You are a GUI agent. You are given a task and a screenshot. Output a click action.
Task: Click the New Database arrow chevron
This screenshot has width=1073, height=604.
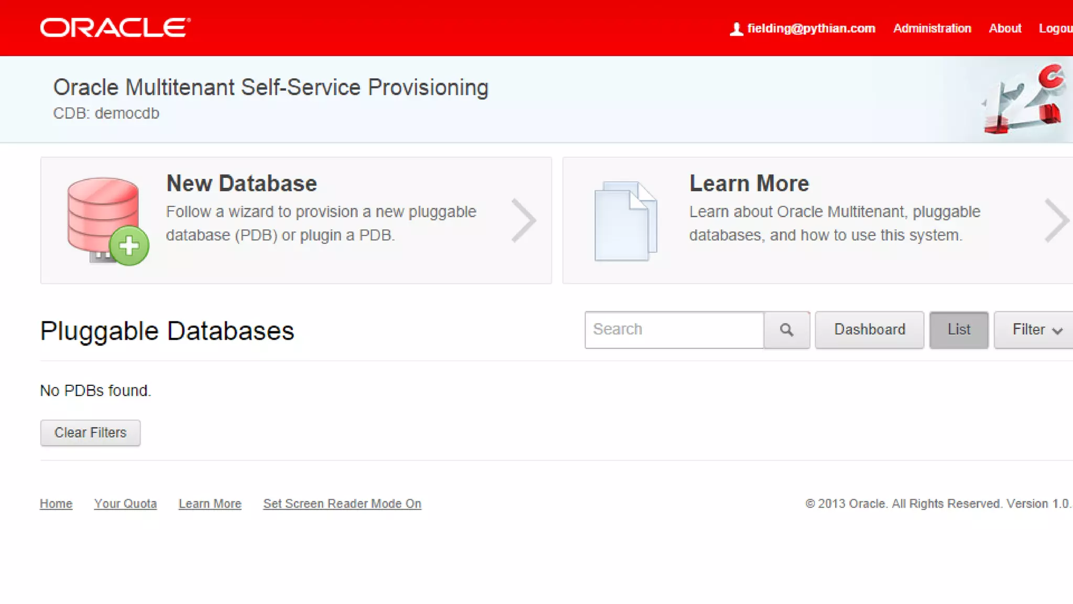(523, 221)
